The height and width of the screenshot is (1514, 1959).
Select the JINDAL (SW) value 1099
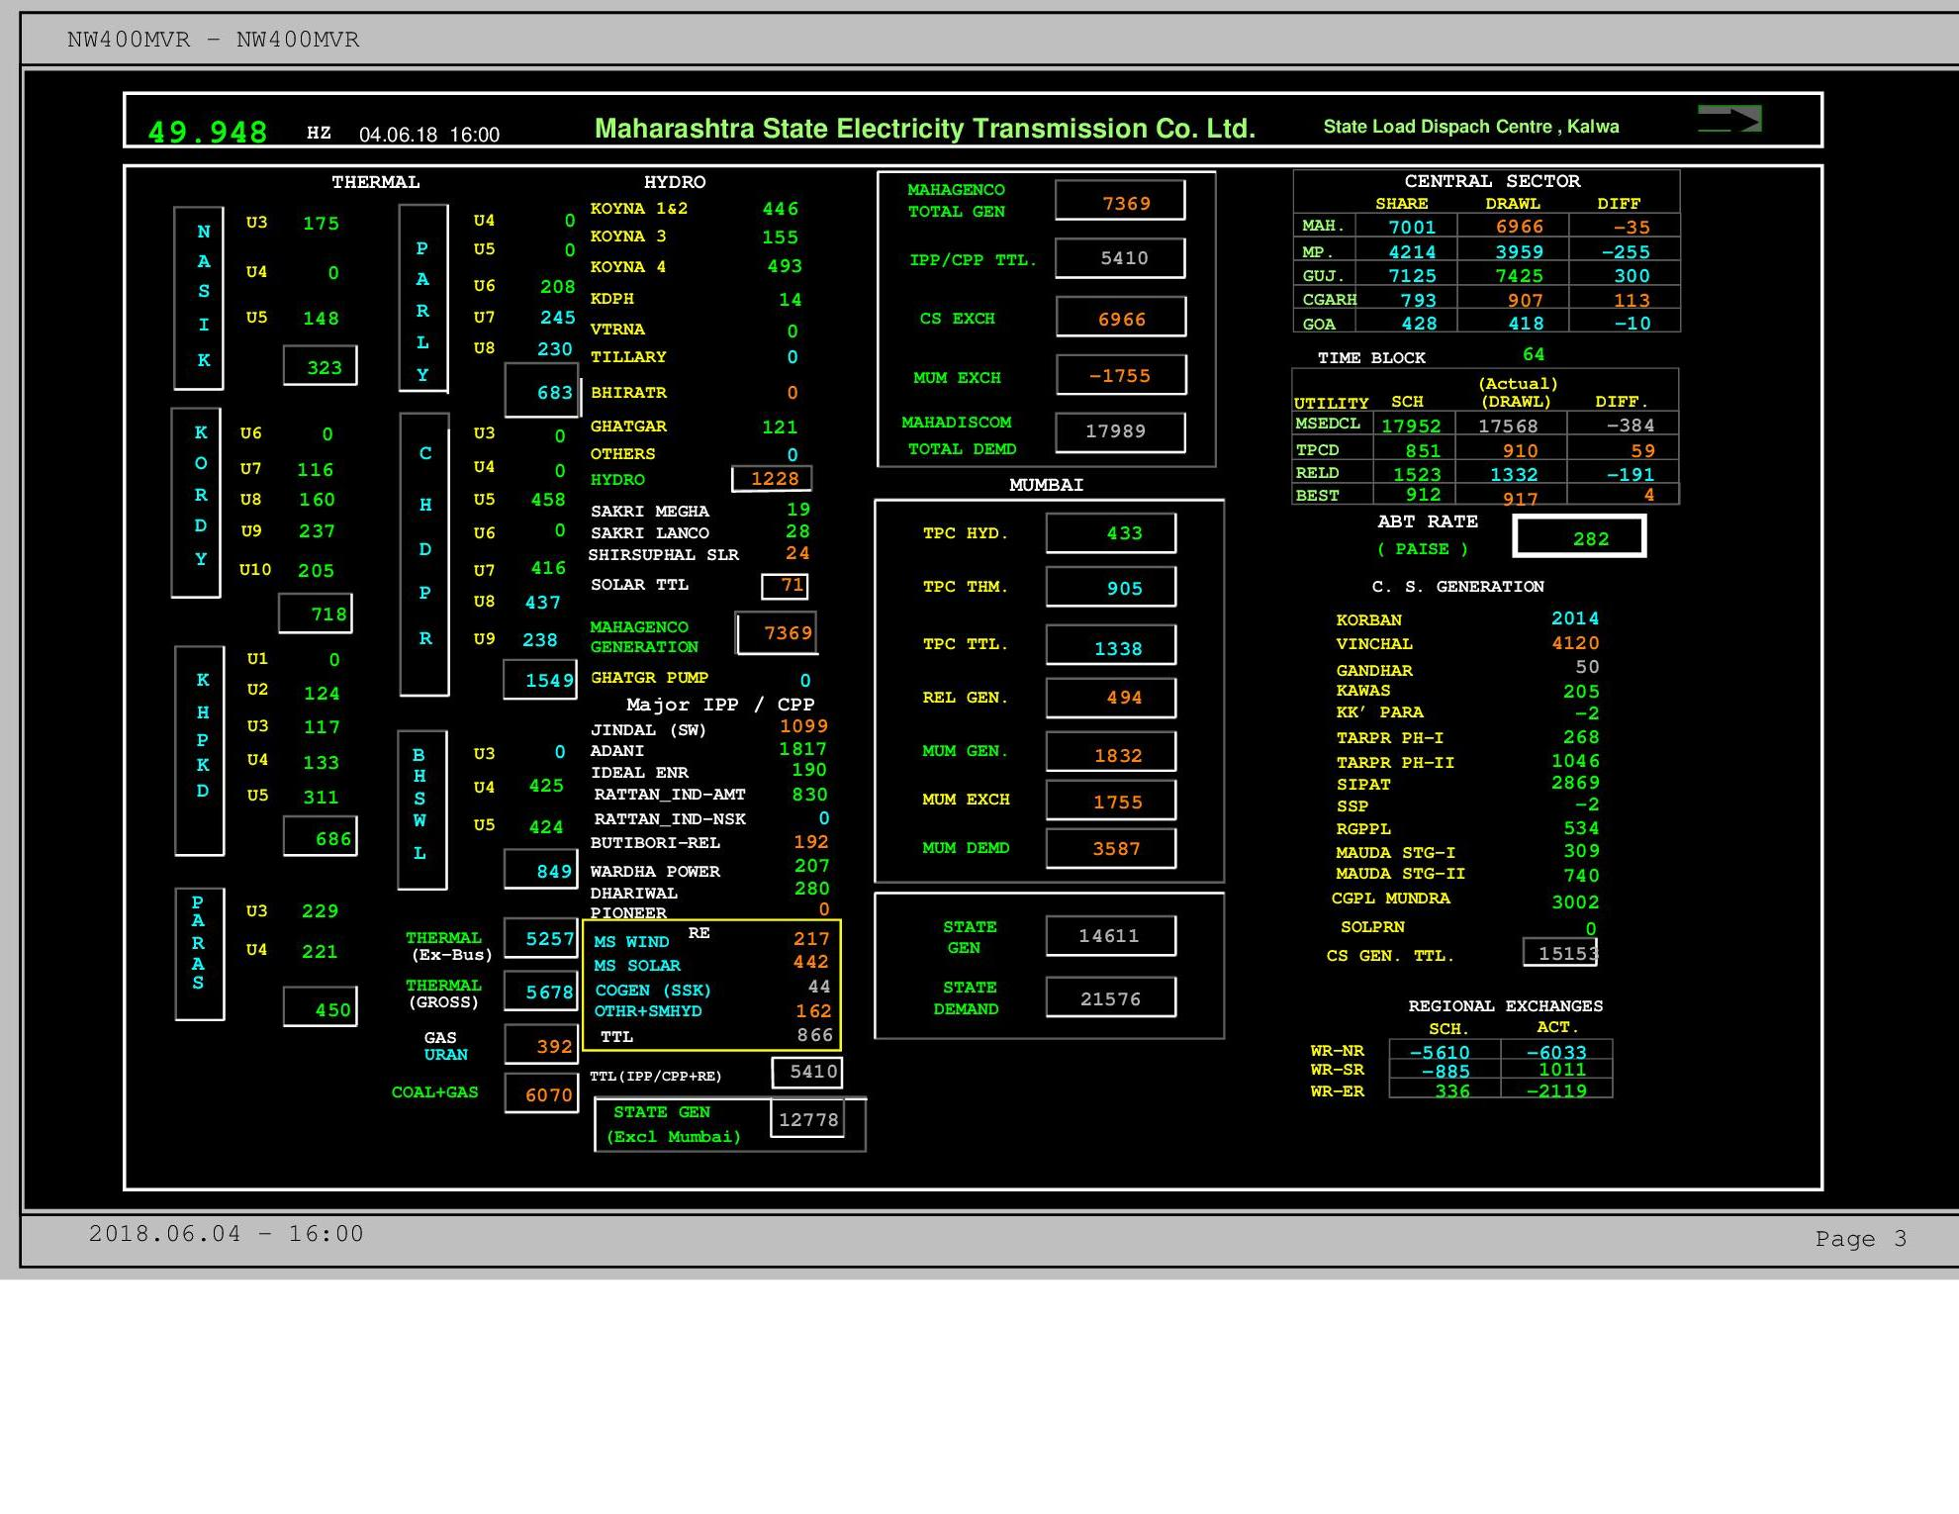coord(803,726)
